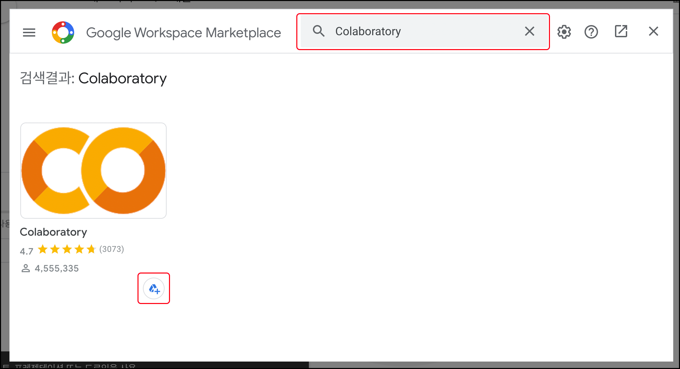The width and height of the screenshot is (680, 369).
Task: Close the Marketplace dialog
Action: pyautogui.click(x=653, y=31)
